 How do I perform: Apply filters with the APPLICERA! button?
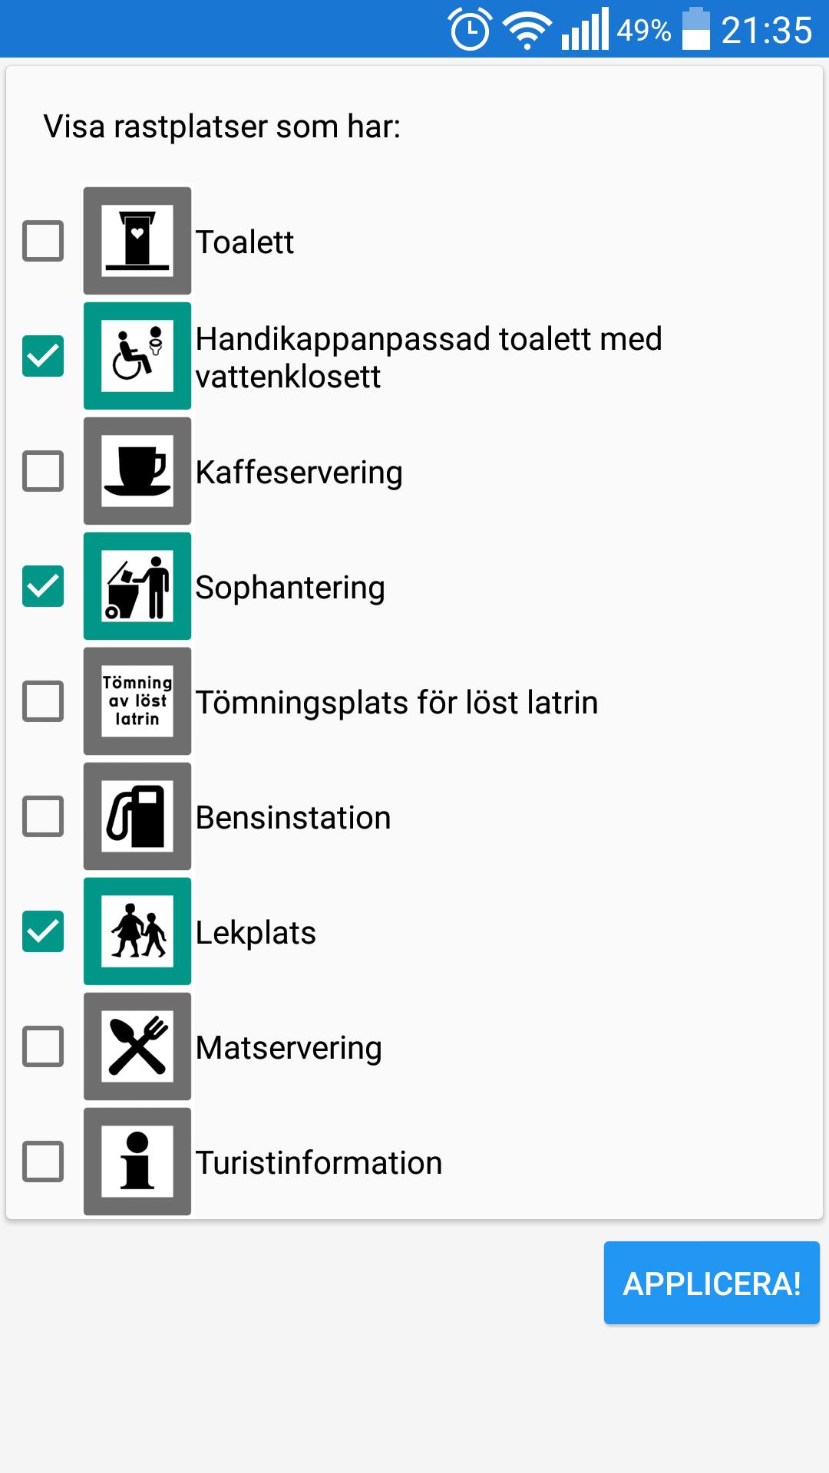click(x=712, y=1283)
